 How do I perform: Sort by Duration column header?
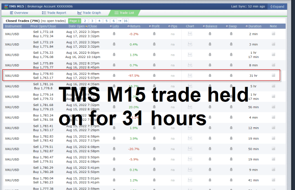pos(253,26)
